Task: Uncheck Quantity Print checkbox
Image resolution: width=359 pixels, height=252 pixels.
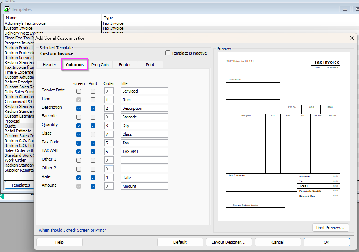Action: point(93,126)
